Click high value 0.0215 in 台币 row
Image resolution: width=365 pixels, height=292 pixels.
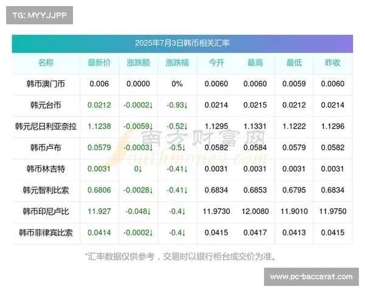coord(255,105)
